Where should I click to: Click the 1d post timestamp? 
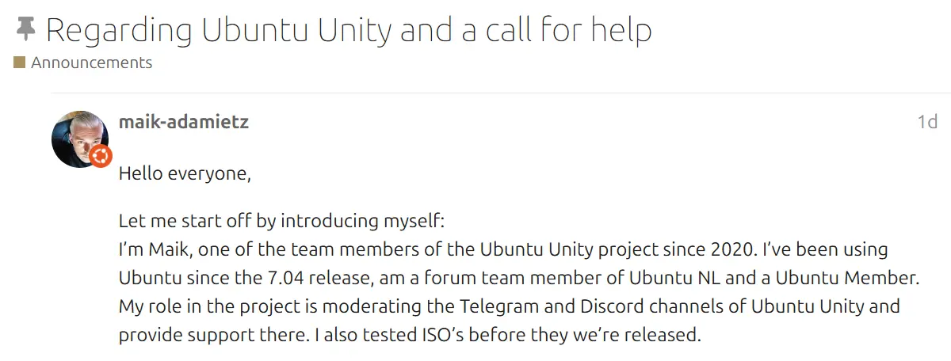click(x=927, y=122)
